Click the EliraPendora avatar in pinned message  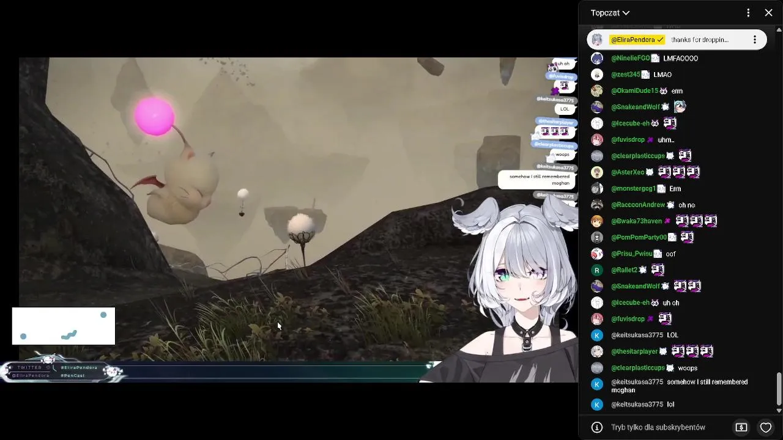(x=597, y=40)
